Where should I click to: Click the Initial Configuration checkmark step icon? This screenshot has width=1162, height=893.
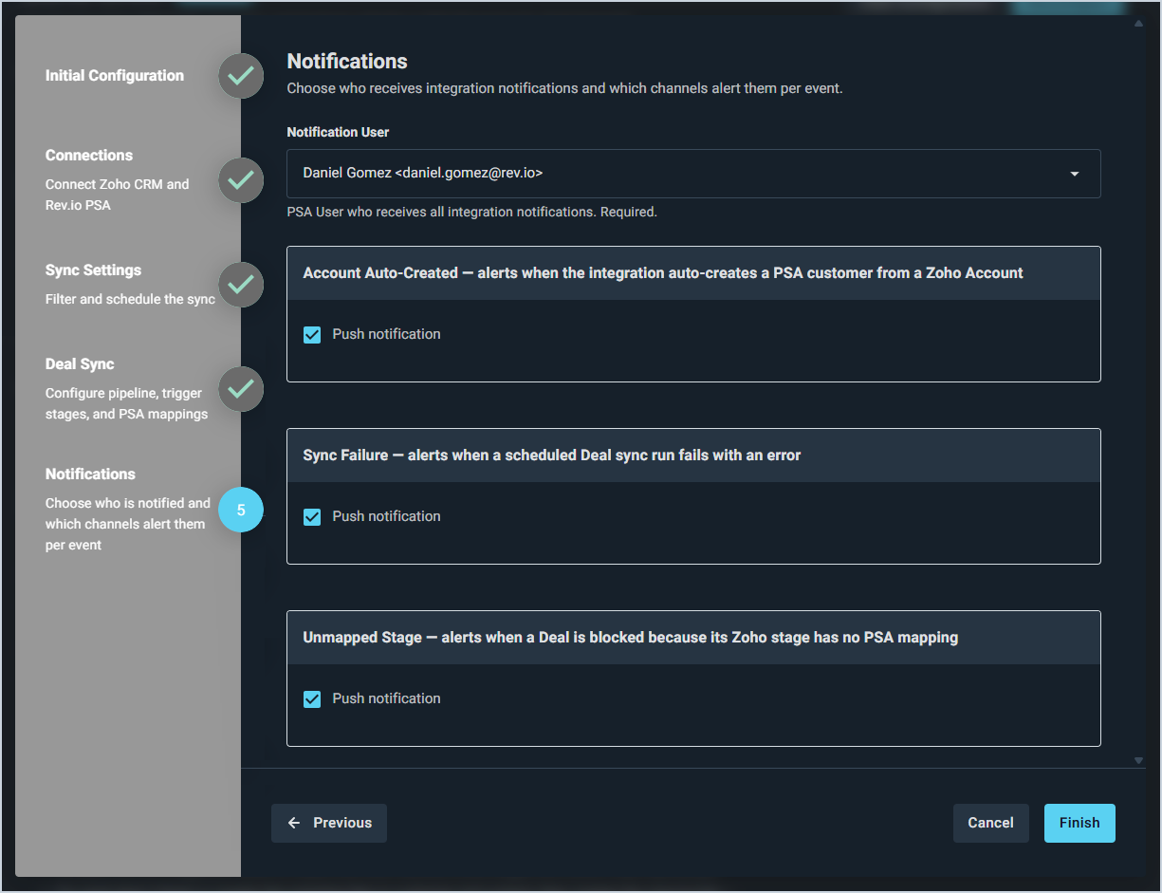[x=241, y=76]
